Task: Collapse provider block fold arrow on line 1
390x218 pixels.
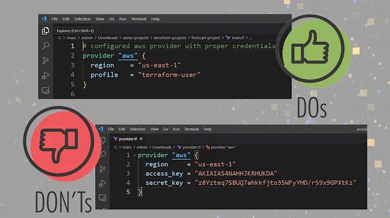Action: (x=134, y=155)
